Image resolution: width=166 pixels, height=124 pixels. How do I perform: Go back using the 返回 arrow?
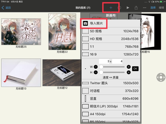click(x=6, y=8)
